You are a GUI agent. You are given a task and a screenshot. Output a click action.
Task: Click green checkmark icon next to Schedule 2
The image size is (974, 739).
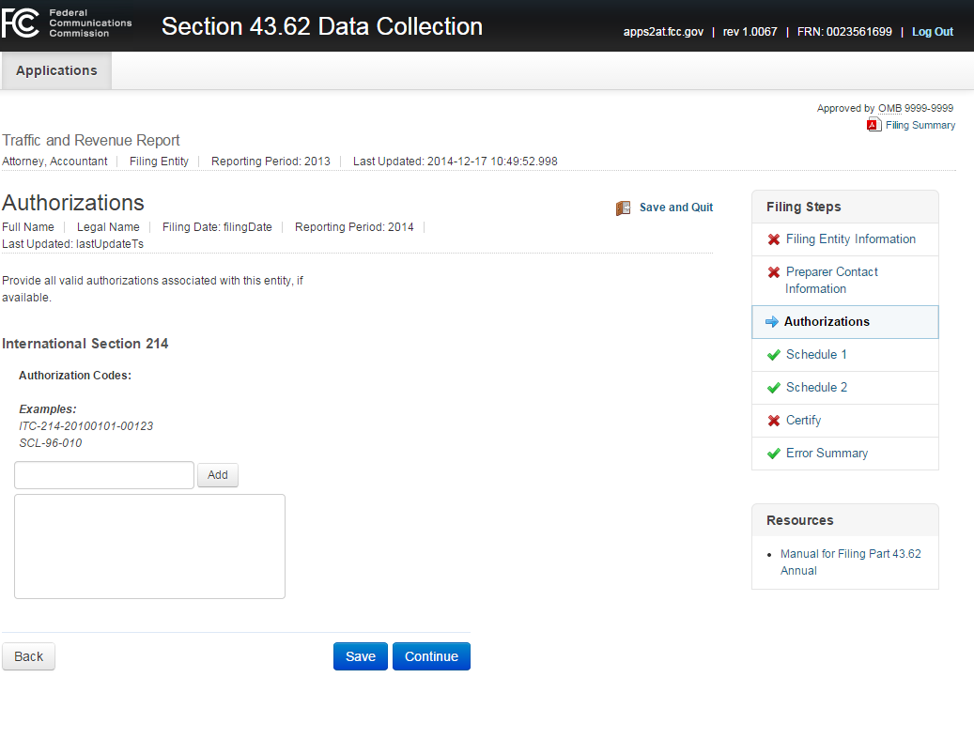[774, 388]
